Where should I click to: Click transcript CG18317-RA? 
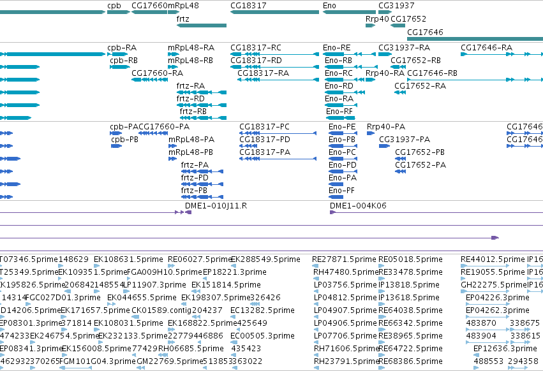coord(263,73)
